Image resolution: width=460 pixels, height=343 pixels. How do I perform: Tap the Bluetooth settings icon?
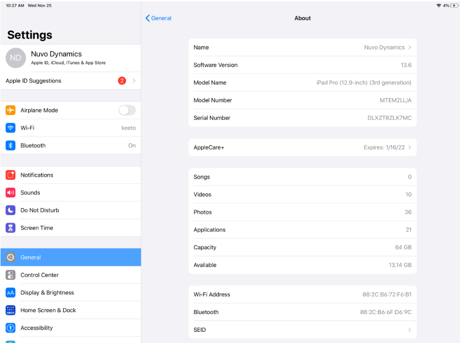click(11, 146)
